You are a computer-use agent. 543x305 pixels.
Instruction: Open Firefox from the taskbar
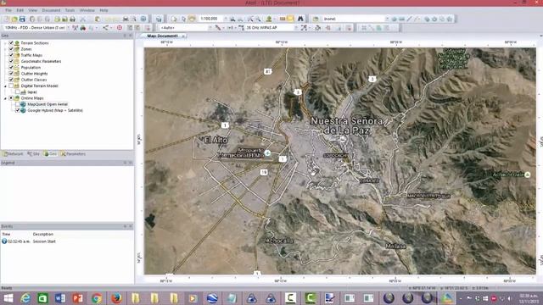pos(116,297)
